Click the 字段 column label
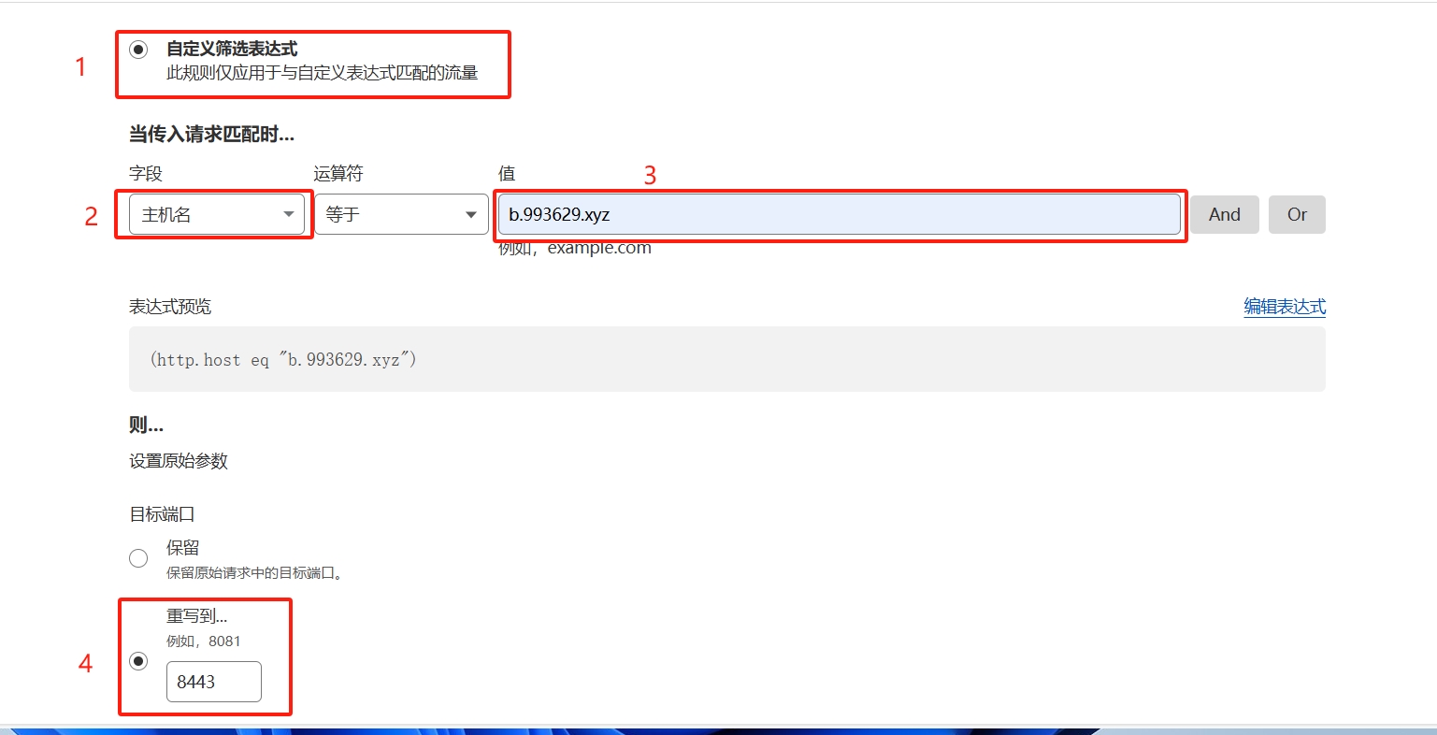This screenshot has width=1437, height=735. click(146, 174)
